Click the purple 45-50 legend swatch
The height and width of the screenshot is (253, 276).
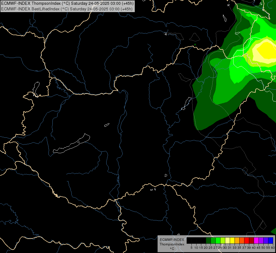pyautogui.click(x=261, y=240)
